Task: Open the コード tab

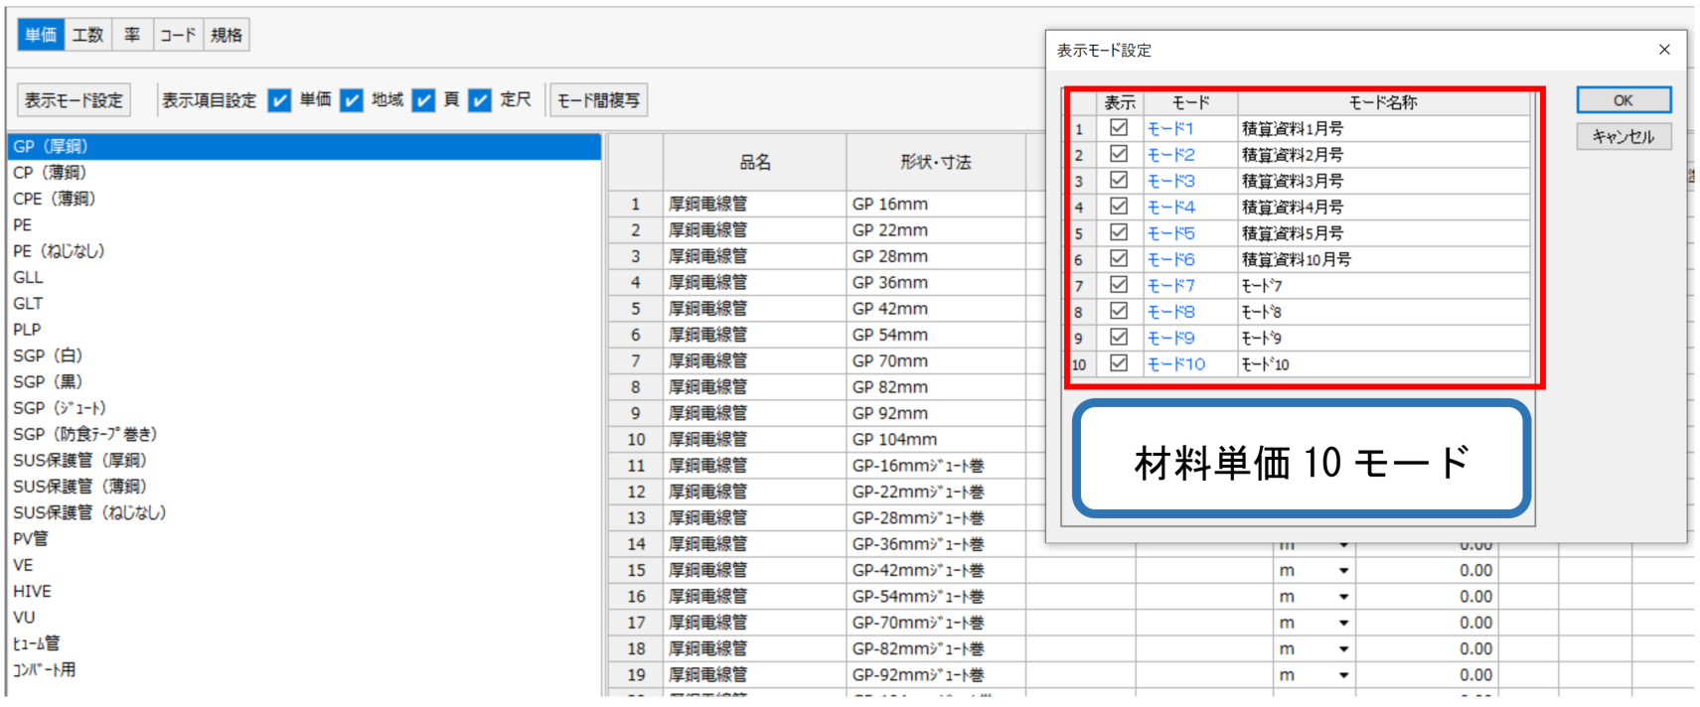Action: [178, 35]
